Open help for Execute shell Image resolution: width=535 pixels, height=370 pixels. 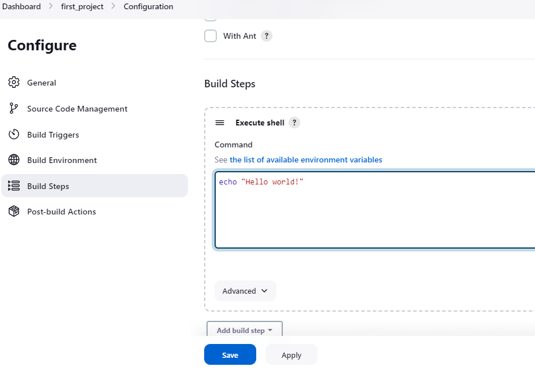(x=294, y=123)
